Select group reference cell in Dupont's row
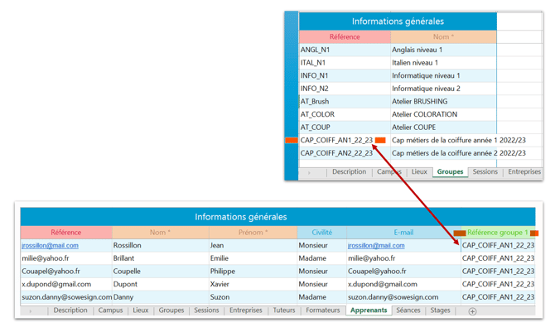 tap(498, 284)
